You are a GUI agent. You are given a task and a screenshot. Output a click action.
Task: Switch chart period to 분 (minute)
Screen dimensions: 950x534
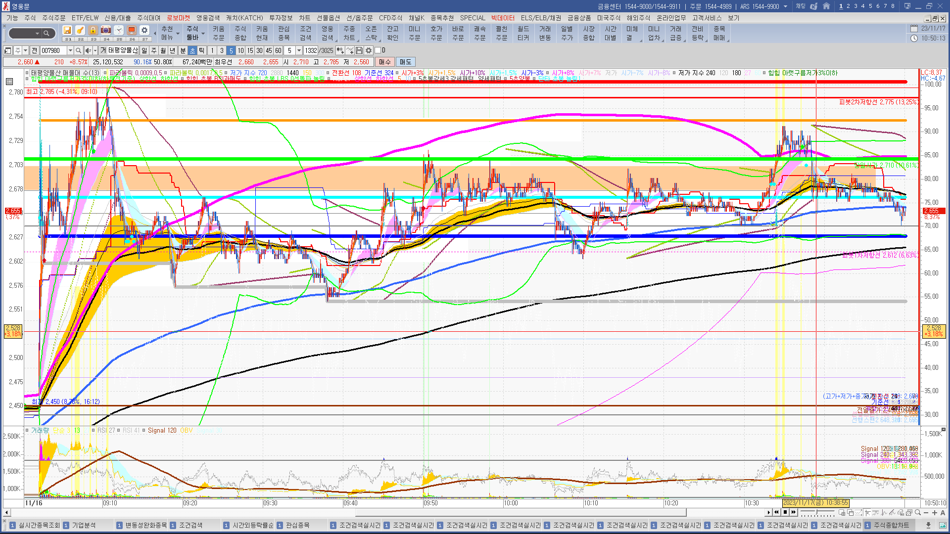pos(183,50)
